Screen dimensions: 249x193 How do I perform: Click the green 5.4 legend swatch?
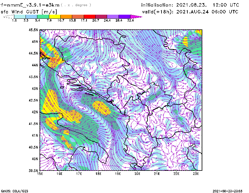click(x=43, y=17)
